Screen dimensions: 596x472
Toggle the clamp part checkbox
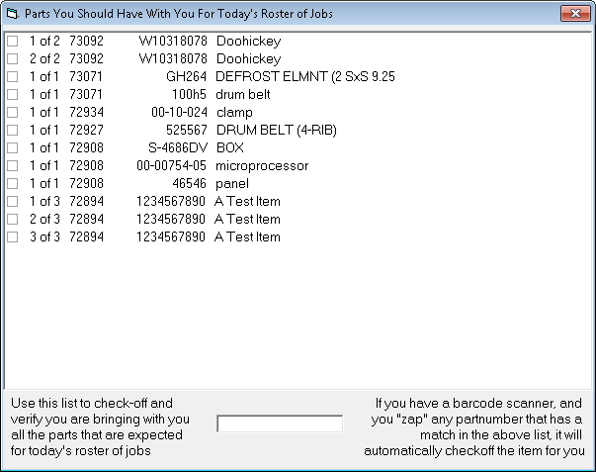12,113
